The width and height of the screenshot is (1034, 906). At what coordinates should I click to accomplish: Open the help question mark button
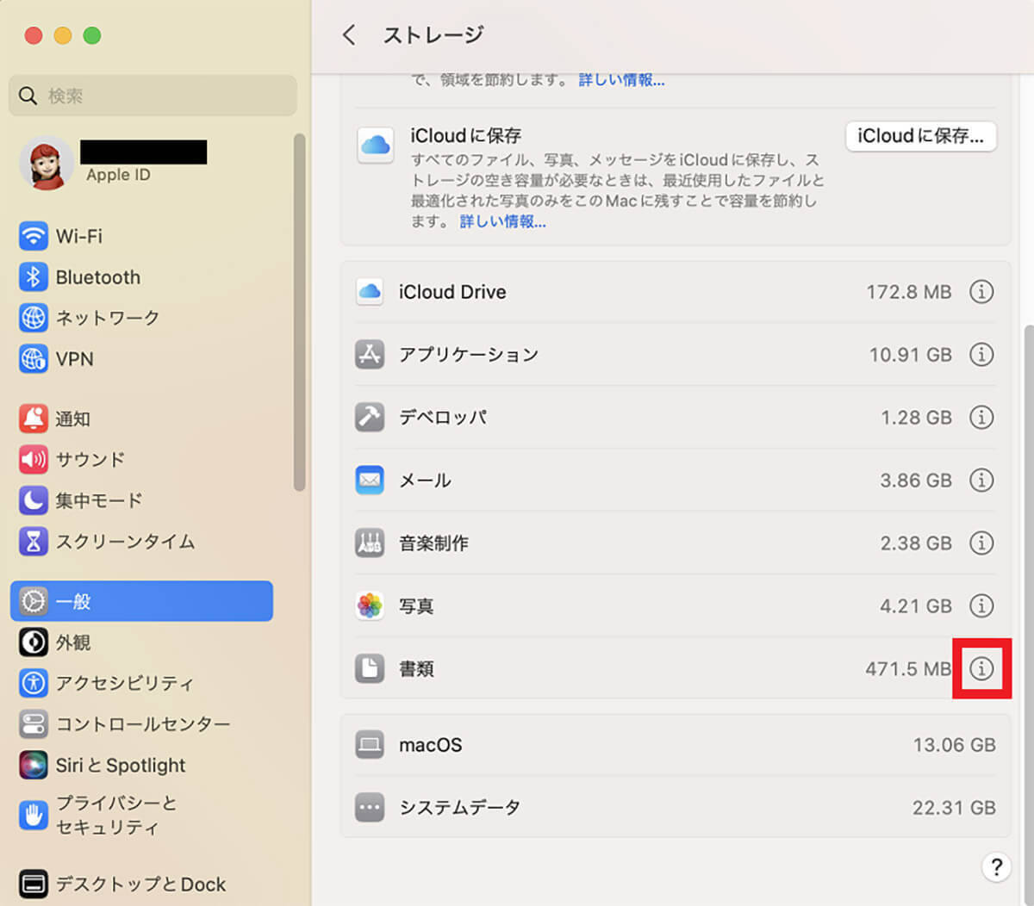(x=996, y=866)
